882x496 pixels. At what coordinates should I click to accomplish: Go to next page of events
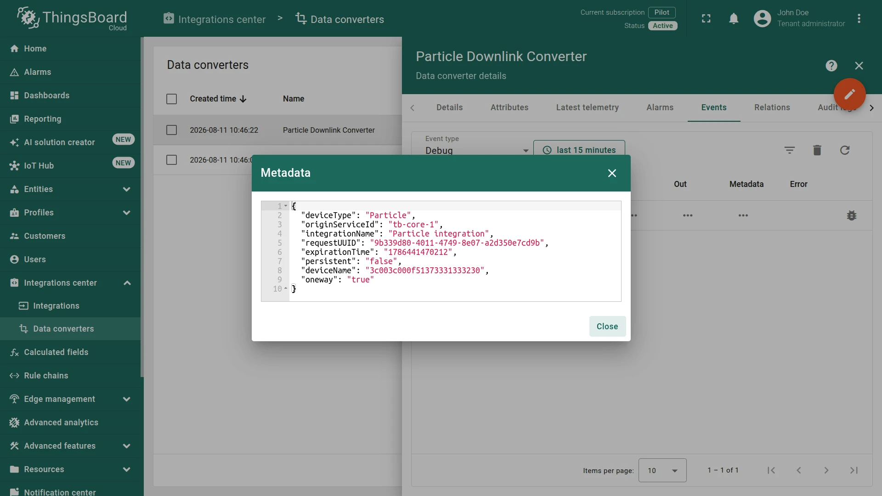pos(826,470)
